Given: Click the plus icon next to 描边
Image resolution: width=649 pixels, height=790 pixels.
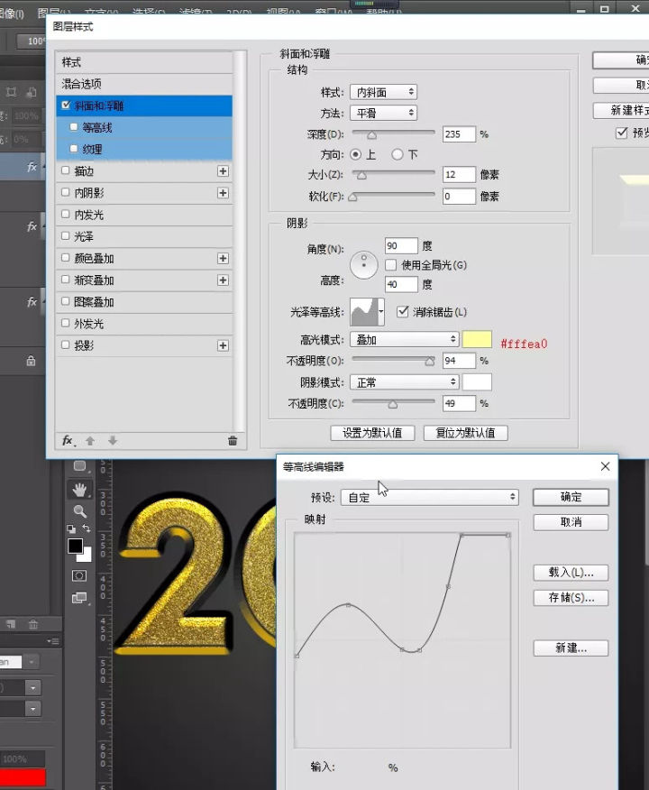Looking at the screenshot, I should tap(223, 171).
